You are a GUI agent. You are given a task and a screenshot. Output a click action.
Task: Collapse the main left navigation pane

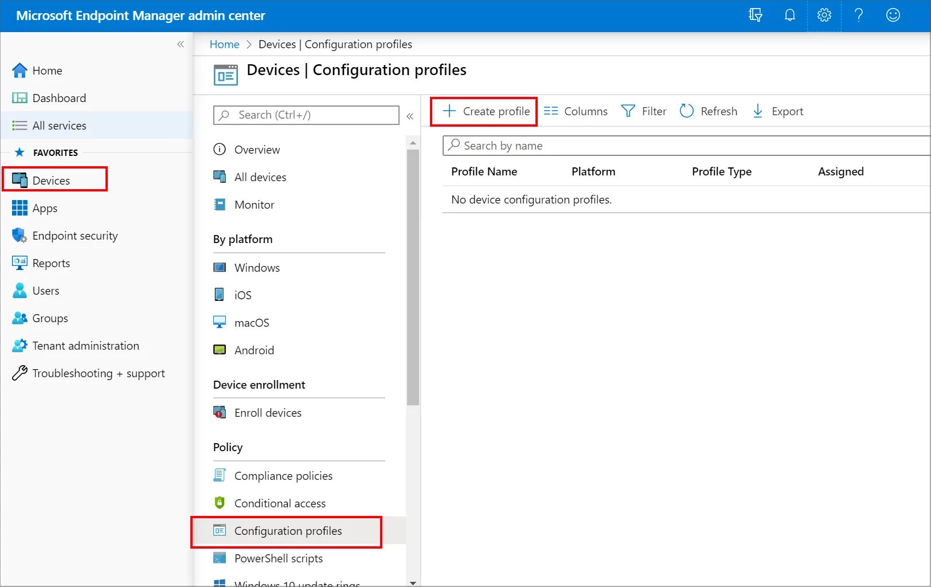click(x=181, y=44)
